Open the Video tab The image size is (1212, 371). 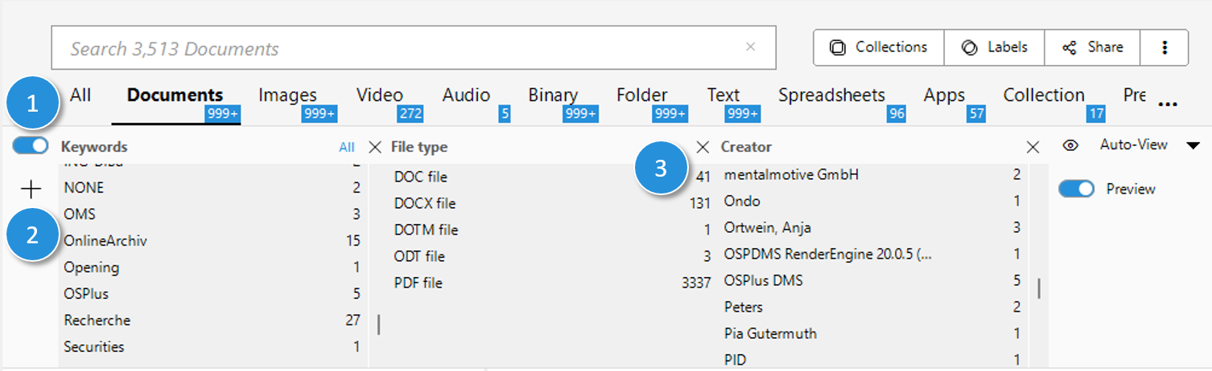tap(380, 96)
